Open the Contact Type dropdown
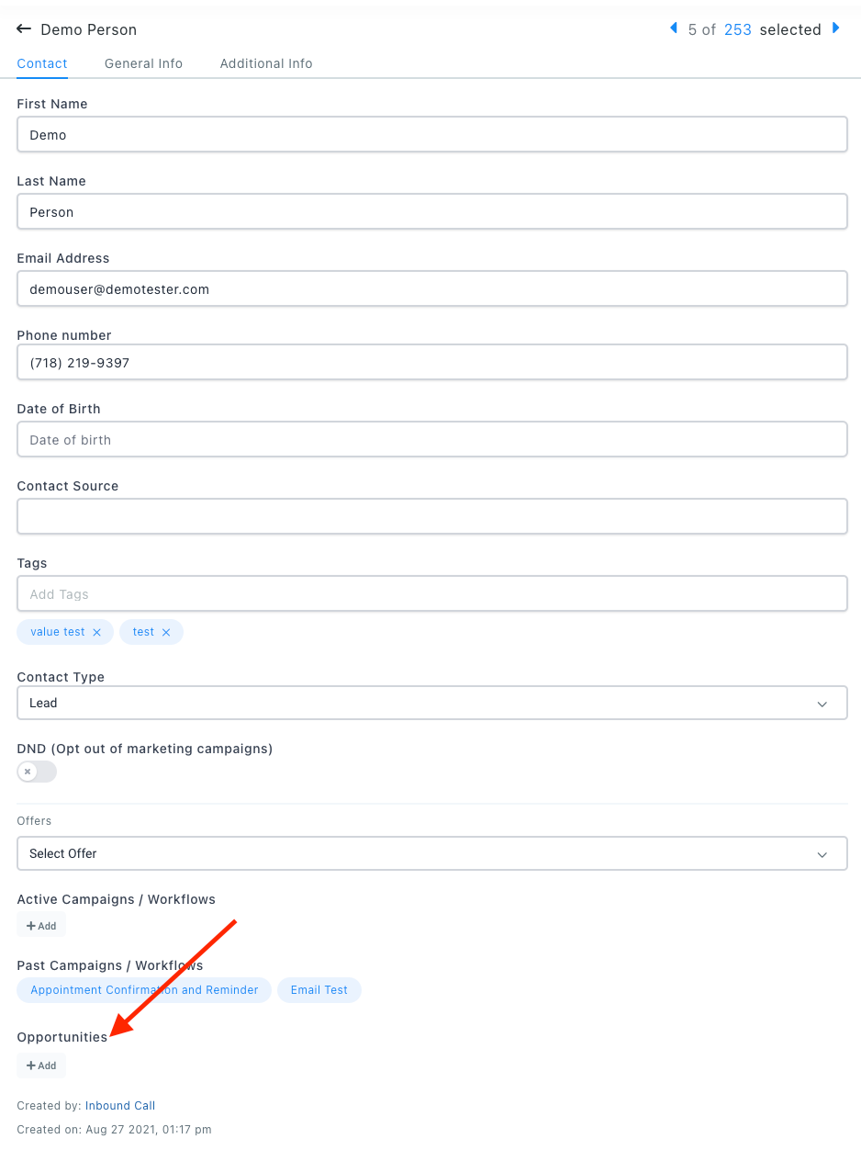Viewport: 861px width, 1150px height. [431, 704]
